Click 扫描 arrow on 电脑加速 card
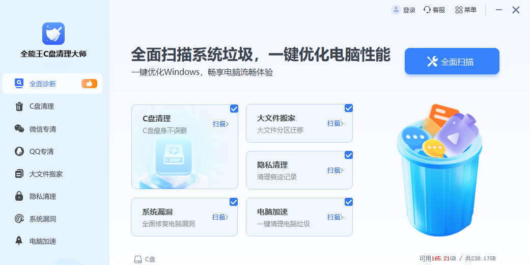Image resolution: width=530 pixels, height=265 pixels. (335, 217)
